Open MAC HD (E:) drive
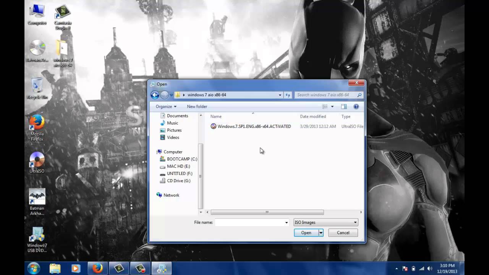The height and width of the screenshot is (275, 489). (x=175, y=167)
